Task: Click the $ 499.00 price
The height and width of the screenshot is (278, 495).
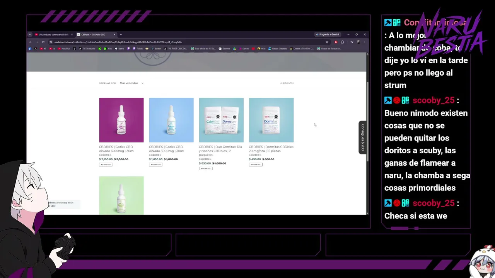Action: coord(255,159)
